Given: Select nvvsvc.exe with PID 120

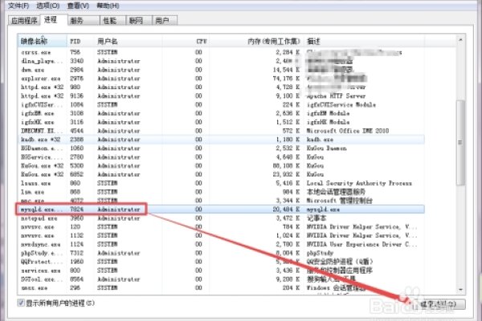Looking at the screenshot, I should (222, 226).
